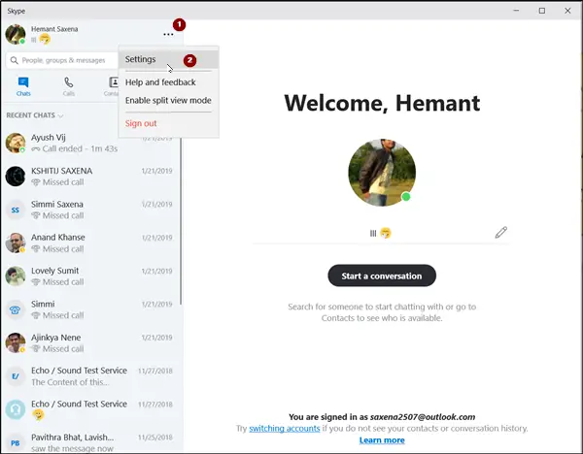The image size is (583, 454).
Task: Click the Hemant Saxena name at top
Action: (54, 29)
